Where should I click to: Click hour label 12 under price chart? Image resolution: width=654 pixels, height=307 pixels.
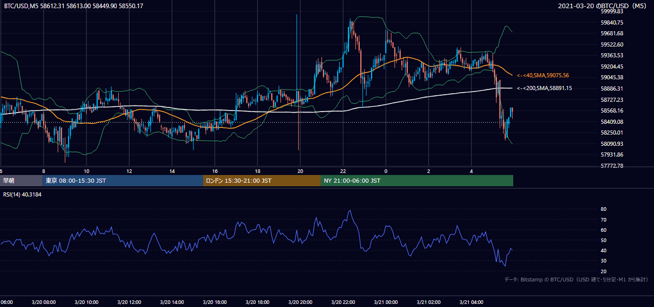[x=129, y=171]
